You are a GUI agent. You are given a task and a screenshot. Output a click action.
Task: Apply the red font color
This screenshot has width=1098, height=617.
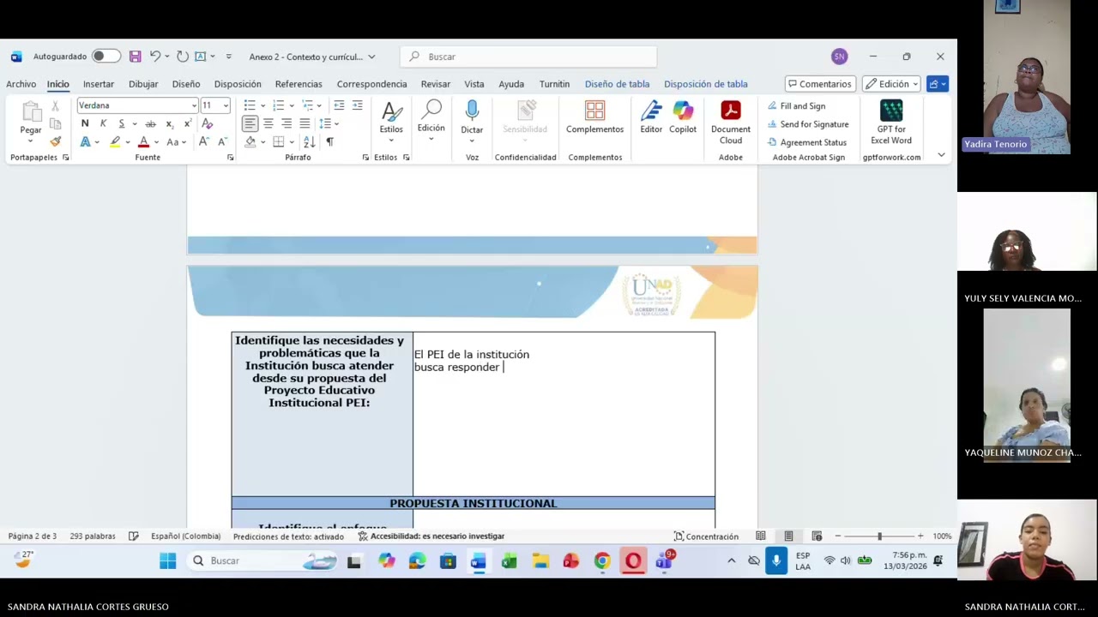coord(143,142)
